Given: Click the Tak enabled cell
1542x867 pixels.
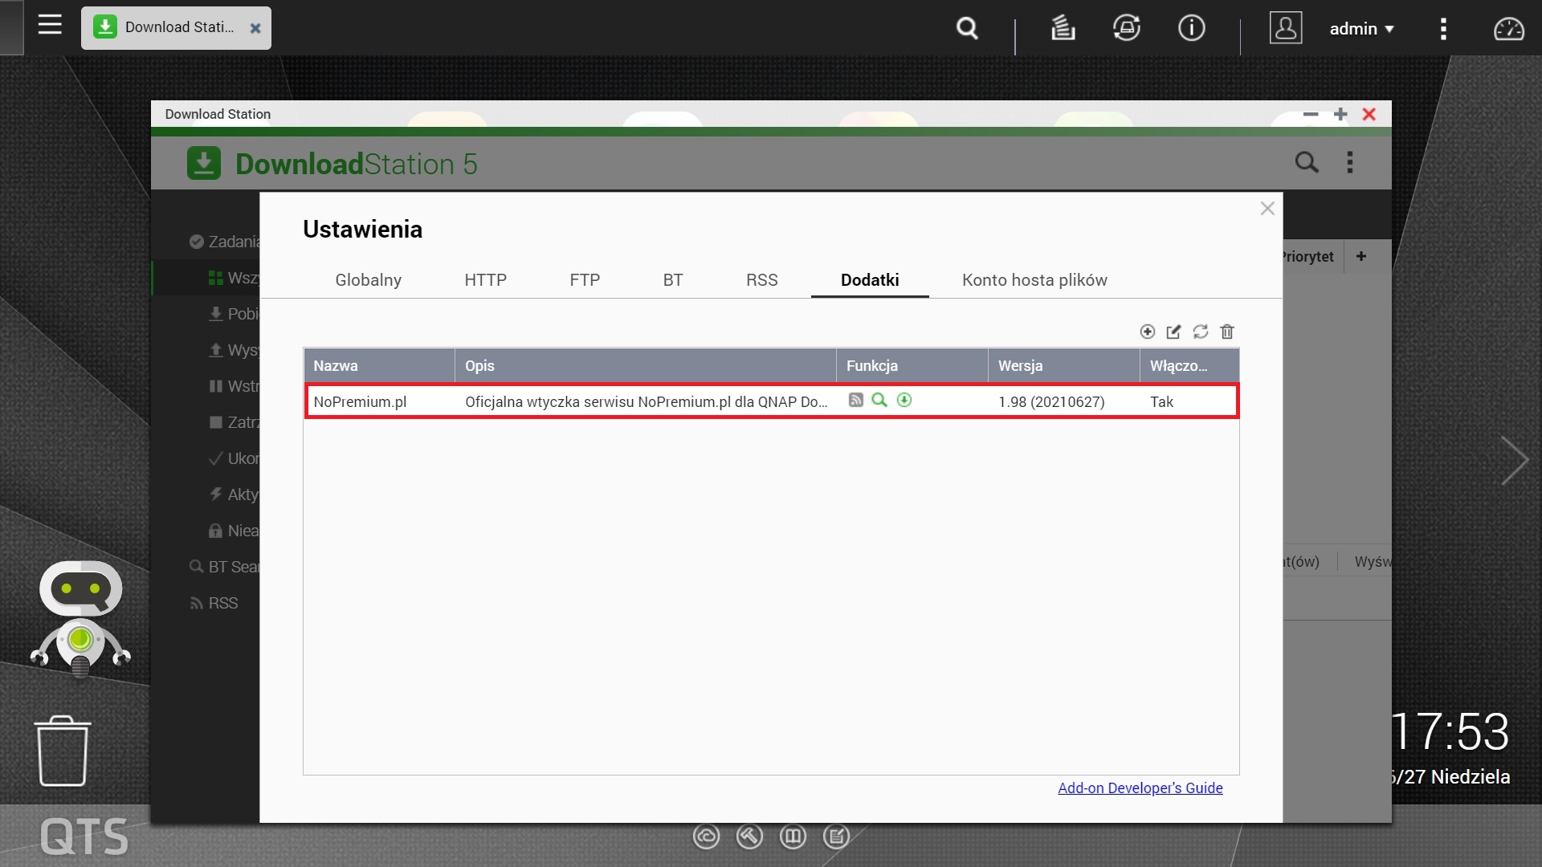Looking at the screenshot, I should (1161, 401).
